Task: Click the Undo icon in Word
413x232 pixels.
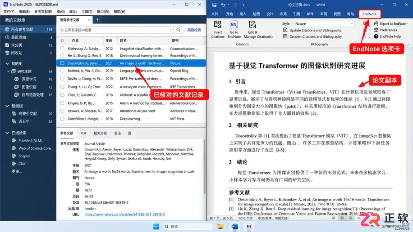Action: tap(223, 5)
